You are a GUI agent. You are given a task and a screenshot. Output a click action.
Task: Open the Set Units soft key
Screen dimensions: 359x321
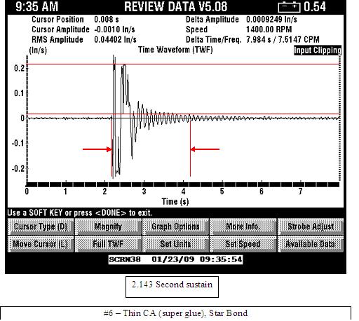point(175,244)
